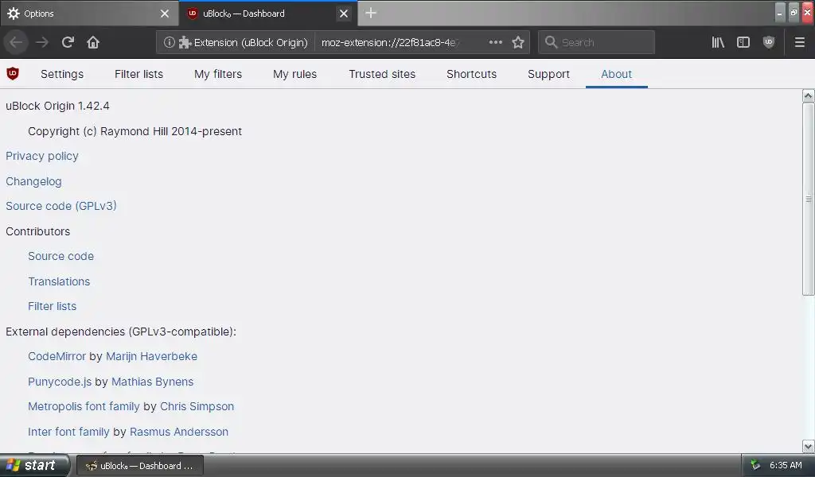Open the uBlock Origin toolbar shield

coord(769,42)
